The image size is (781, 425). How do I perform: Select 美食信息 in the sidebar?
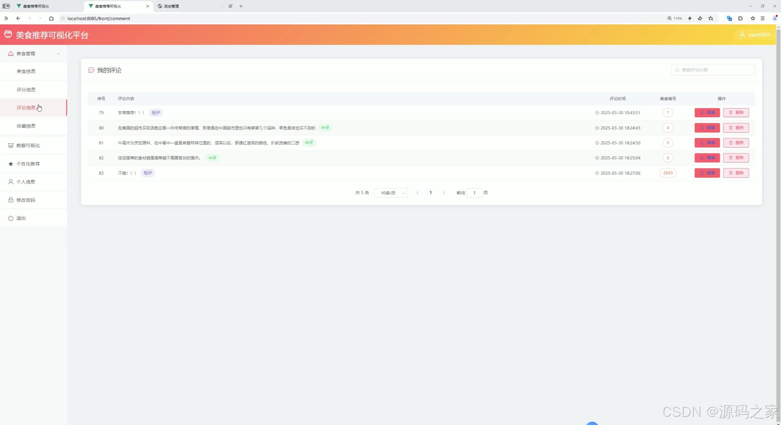point(26,71)
